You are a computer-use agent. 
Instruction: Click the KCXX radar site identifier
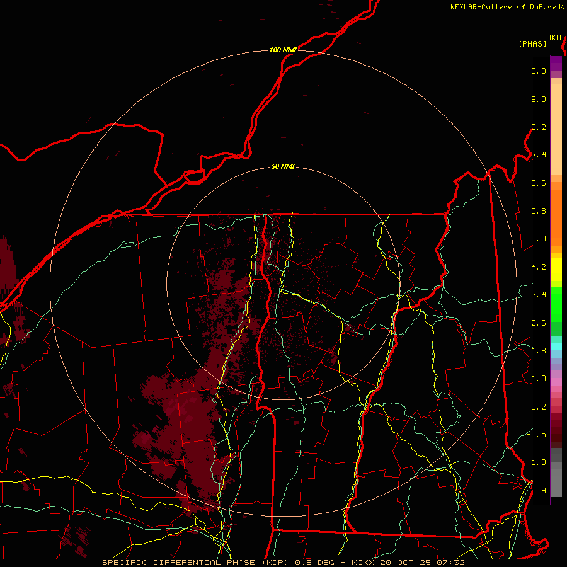[363, 563]
